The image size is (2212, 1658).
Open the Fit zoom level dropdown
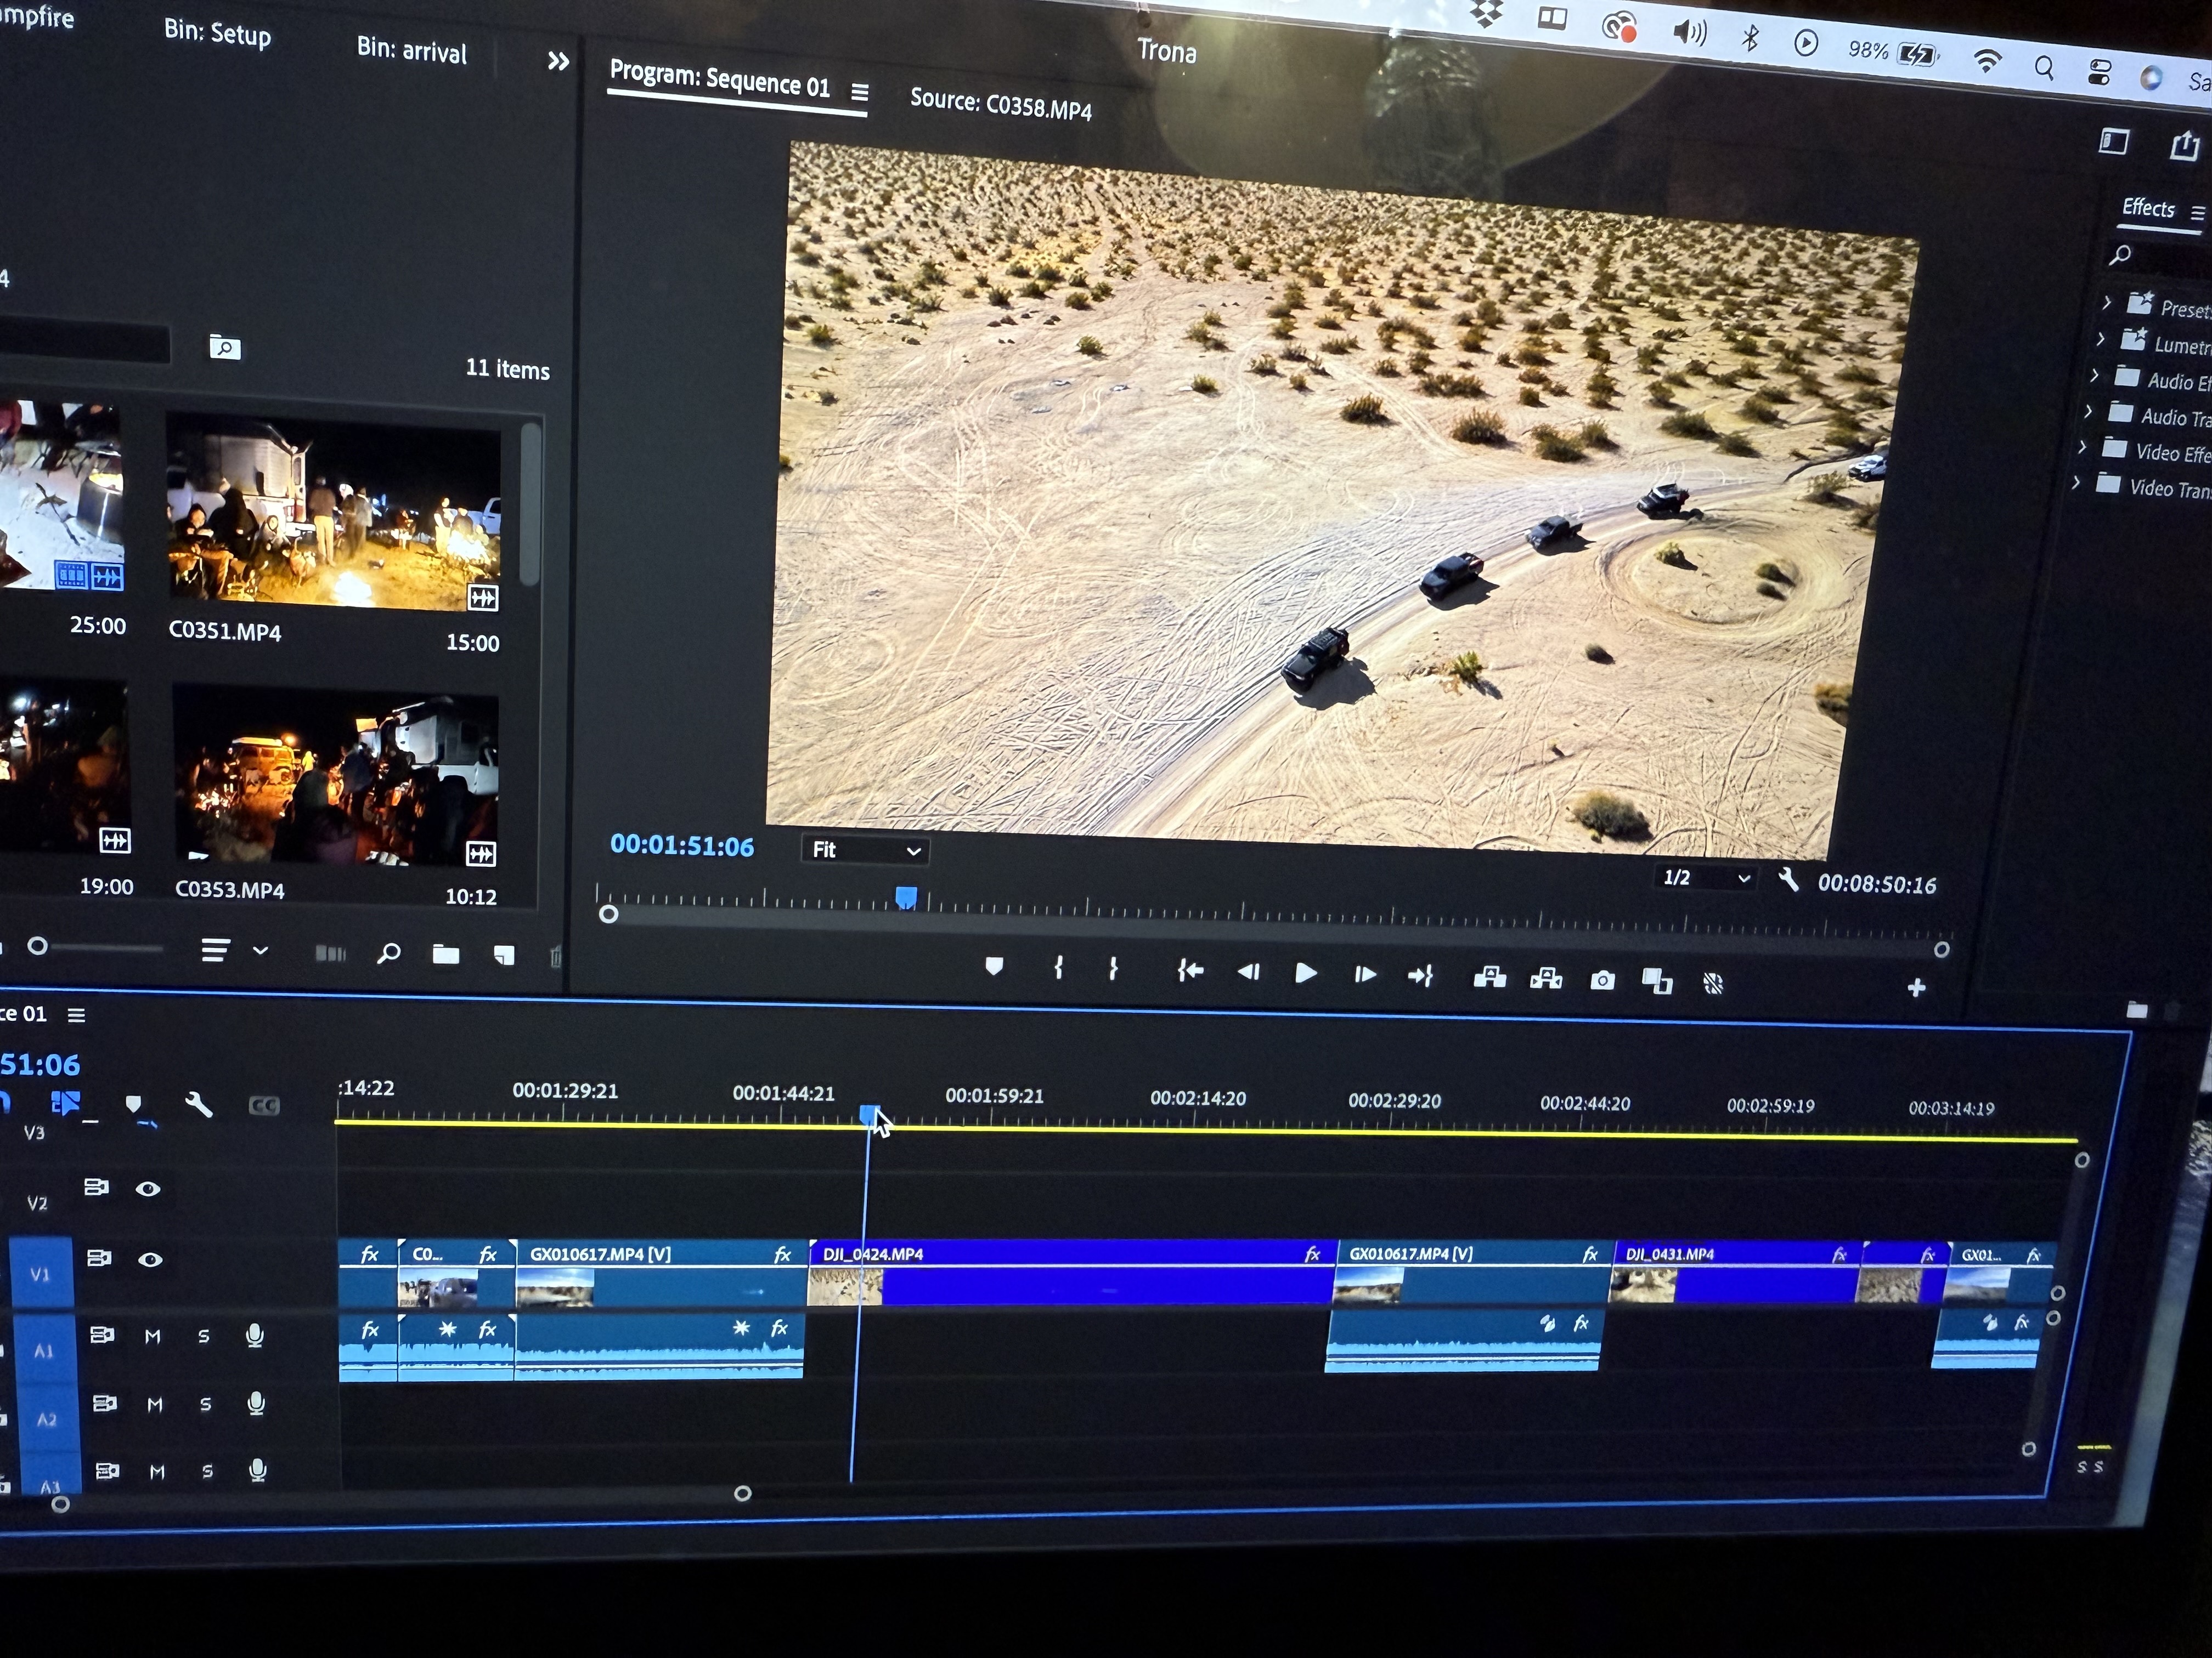(865, 849)
